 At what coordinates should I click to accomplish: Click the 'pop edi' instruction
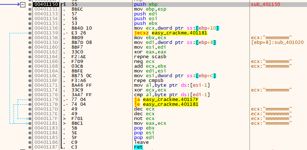144,138
